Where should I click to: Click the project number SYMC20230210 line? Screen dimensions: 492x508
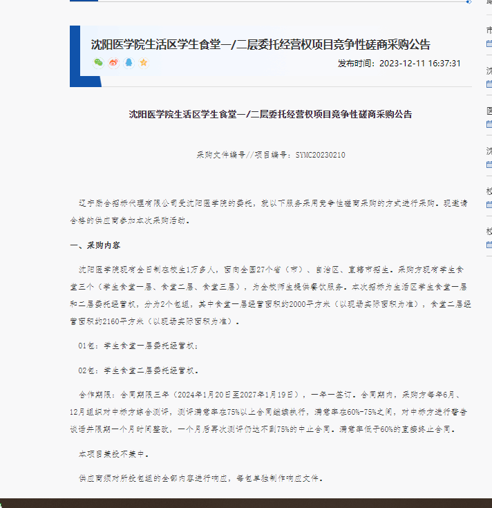[270, 156]
